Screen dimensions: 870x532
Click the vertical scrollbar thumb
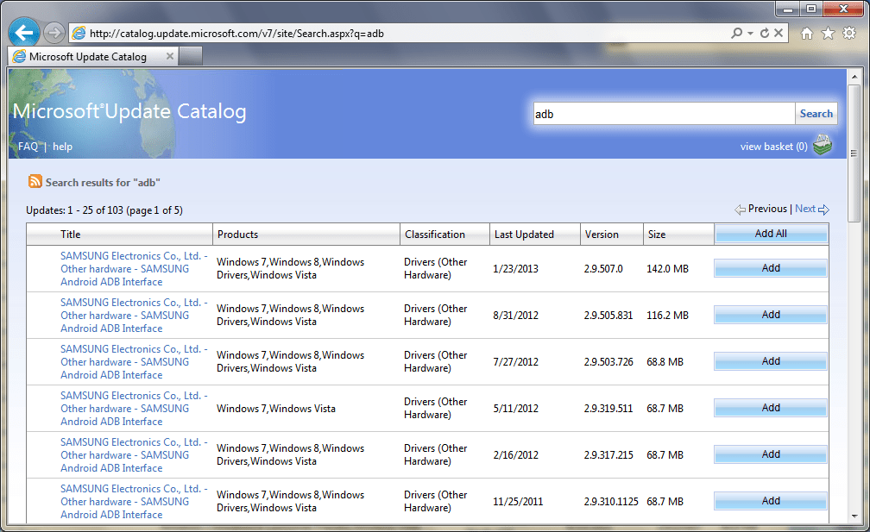pos(854,153)
